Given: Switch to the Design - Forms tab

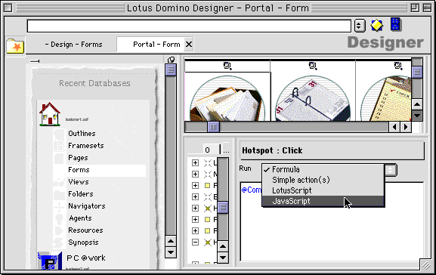Looking at the screenshot, I should [74, 45].
